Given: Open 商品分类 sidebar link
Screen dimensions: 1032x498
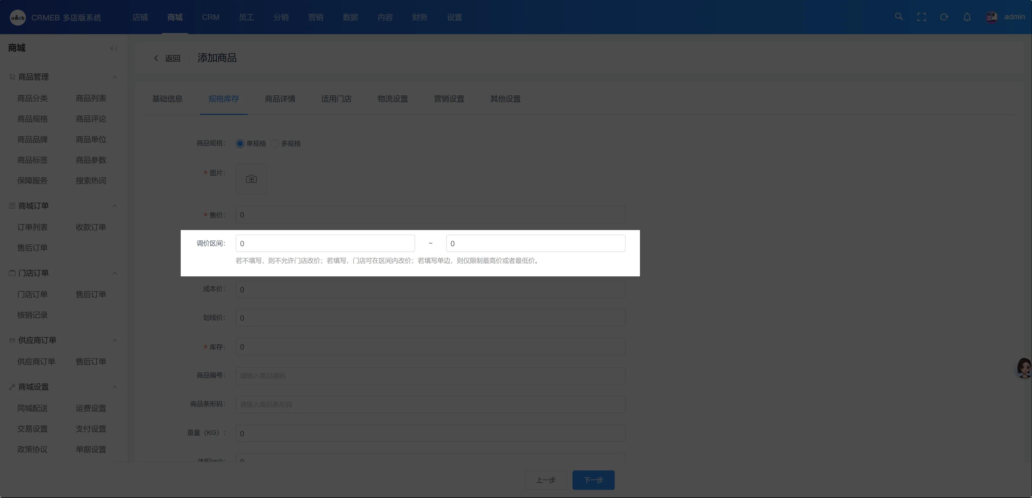Looking at the screenshot, I should (x=33, y=99).
